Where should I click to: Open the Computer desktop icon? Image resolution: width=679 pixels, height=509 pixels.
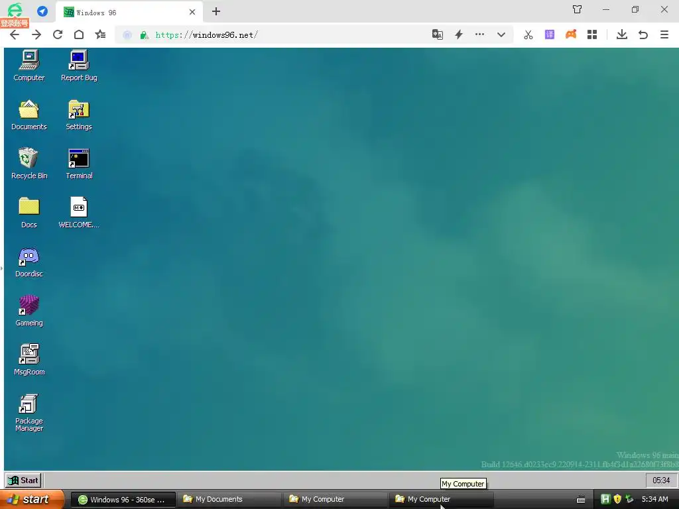29,66
